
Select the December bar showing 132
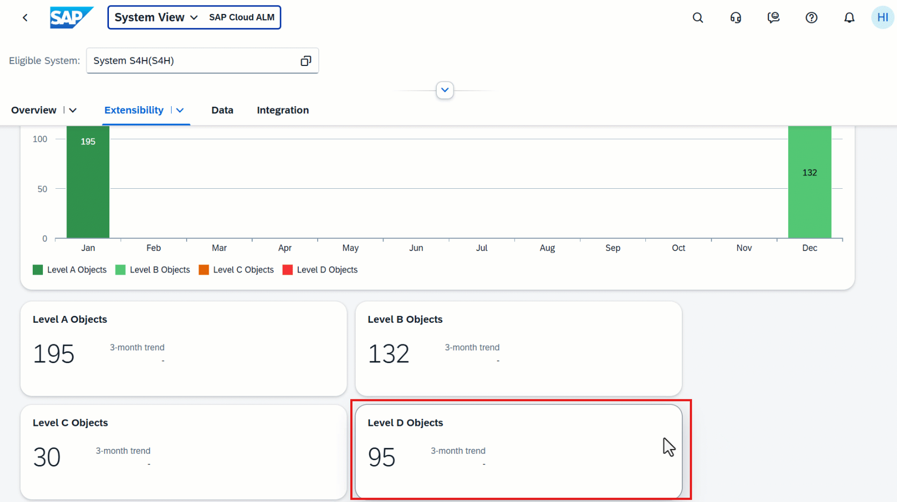tap(809, 182)
